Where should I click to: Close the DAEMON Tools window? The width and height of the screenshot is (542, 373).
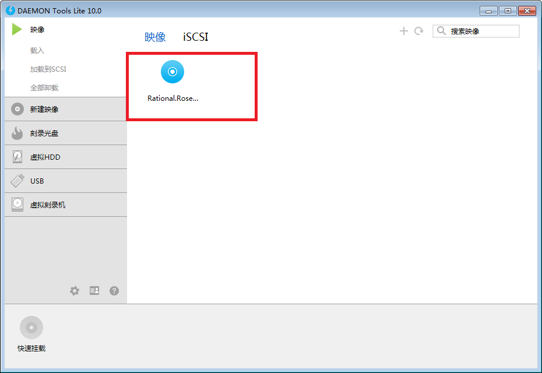527,11
